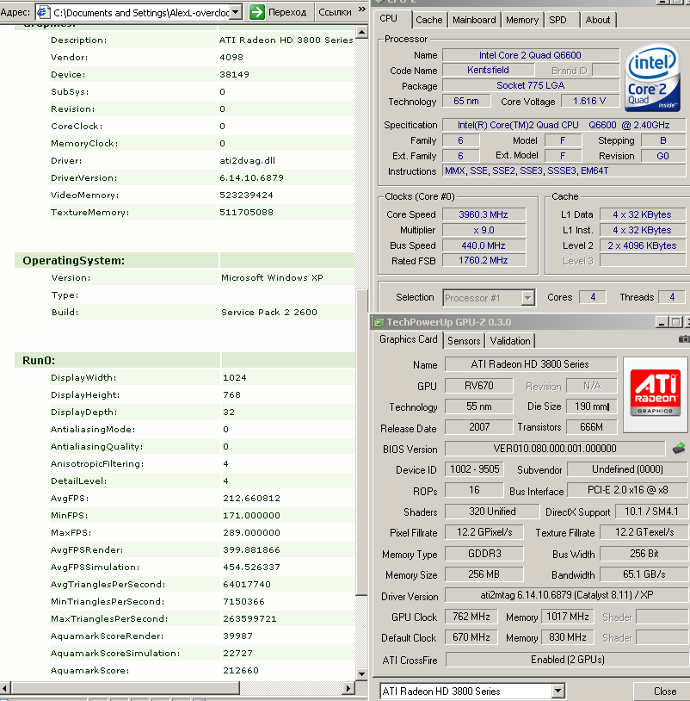Click the Core Speed value 3960.3 MHz
This screenshot has height=701, width=690.
click(484, 214)
